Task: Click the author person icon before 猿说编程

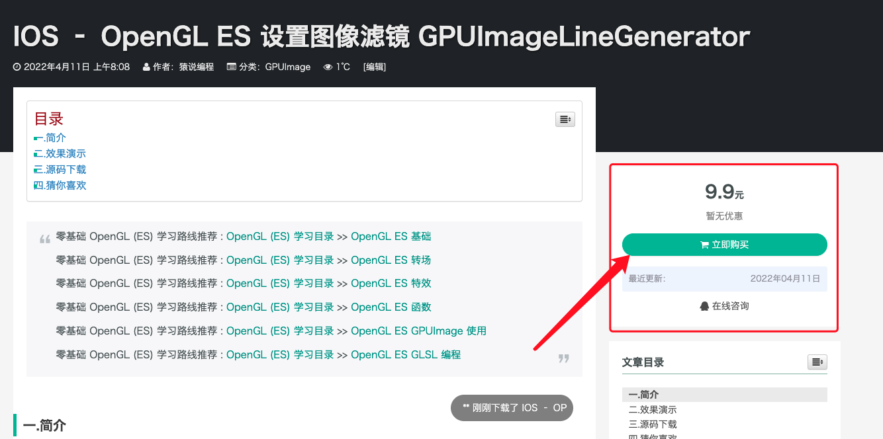Action: pos(146,67)
